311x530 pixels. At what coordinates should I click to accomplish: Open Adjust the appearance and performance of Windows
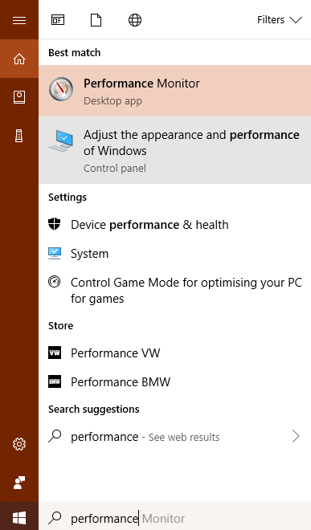click(175, 150)
